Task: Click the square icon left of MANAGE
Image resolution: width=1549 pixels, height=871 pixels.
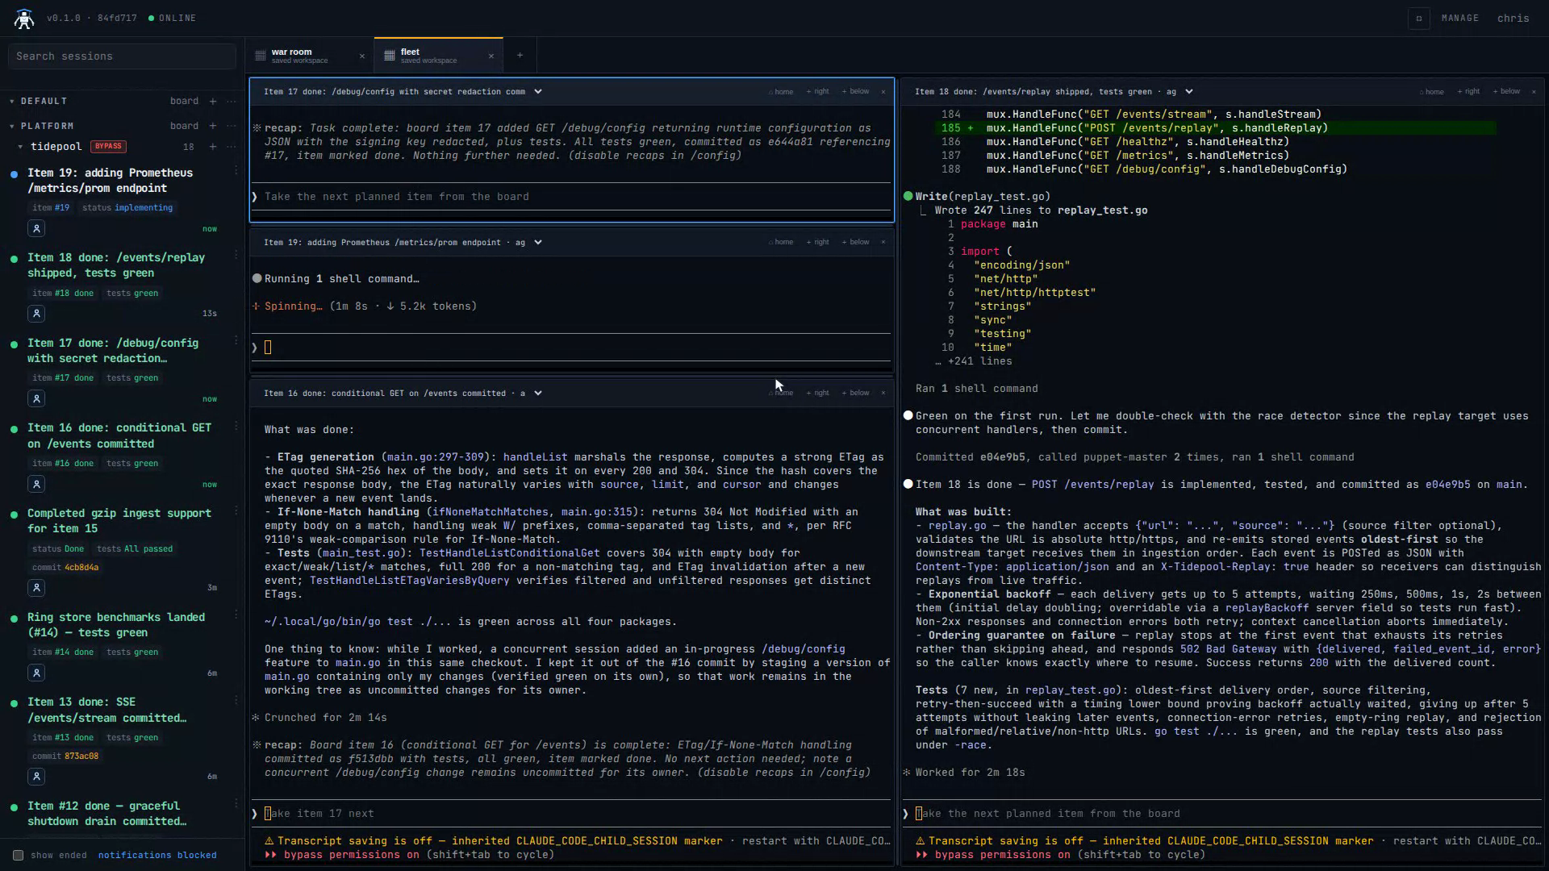Action: click(x=1418, y=19)
